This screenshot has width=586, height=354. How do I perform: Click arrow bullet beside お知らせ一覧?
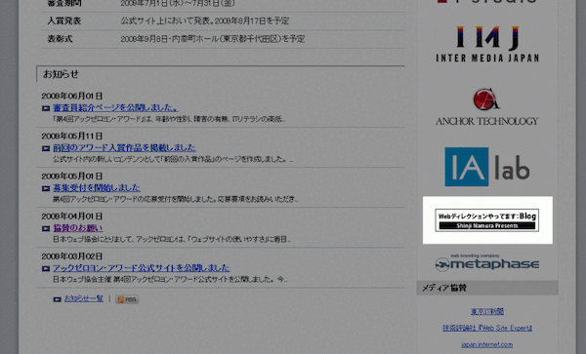pos(57,299)
